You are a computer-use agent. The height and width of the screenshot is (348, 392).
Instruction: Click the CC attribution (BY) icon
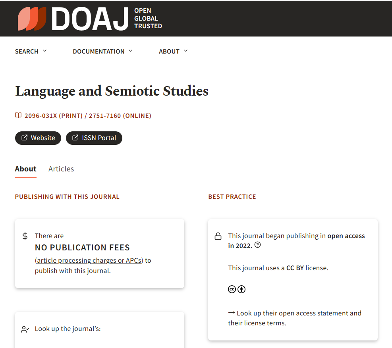(x=241, y=289)
